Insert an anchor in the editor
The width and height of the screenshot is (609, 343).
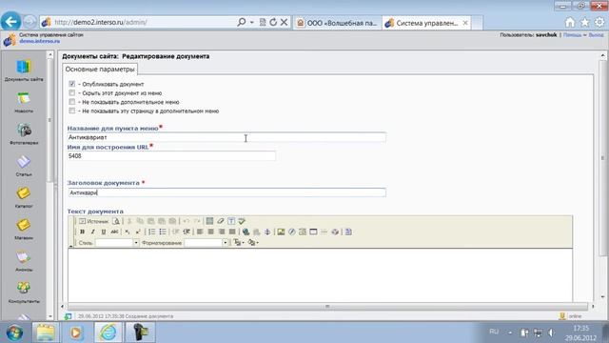(x=267, y=232)
